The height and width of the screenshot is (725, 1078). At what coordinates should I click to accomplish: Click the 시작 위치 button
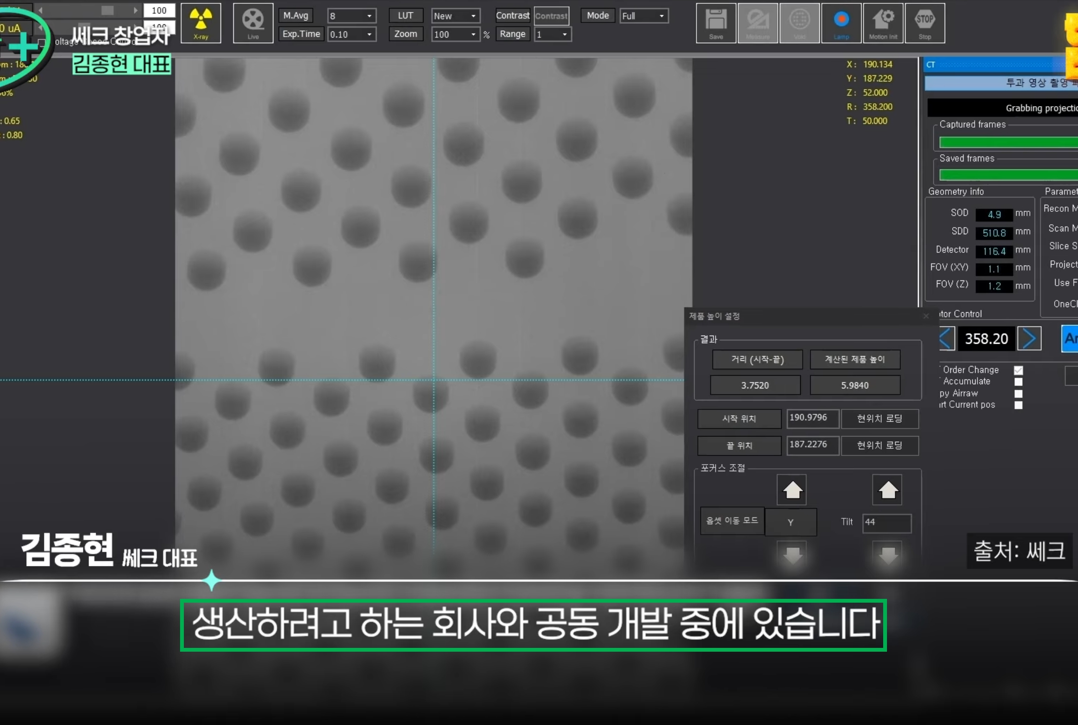pyautogui.click(x=739, y=419)
